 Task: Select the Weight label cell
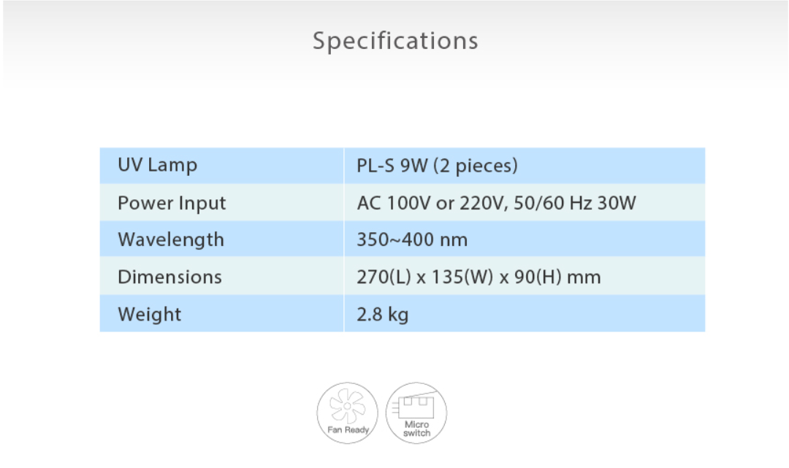(x=221, y=313)
